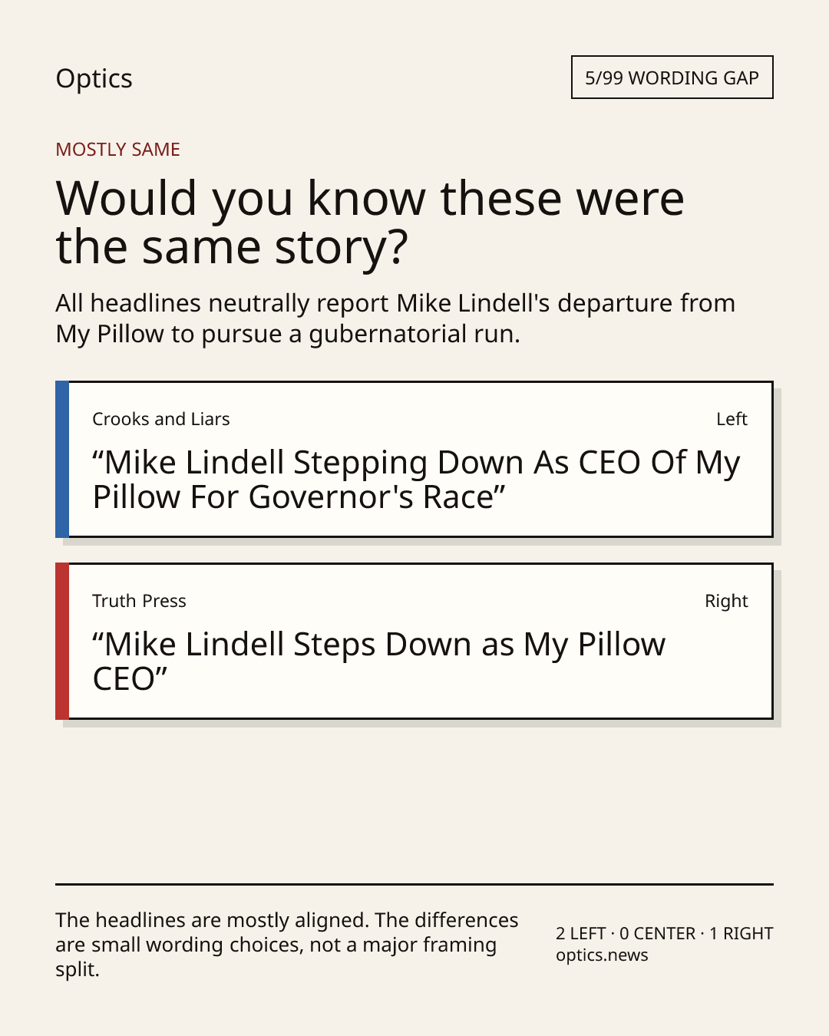Click 'Mike Lindell Steps Down as My Pillow' headline
Screen dimensions: 829x1036
click(x=379, y=662)
